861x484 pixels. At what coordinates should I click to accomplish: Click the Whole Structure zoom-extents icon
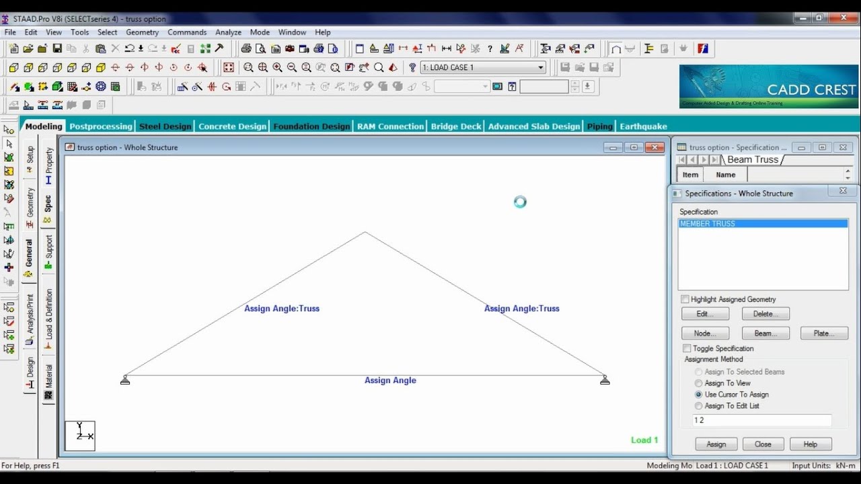pyautogui.click(x=229, y=67)
